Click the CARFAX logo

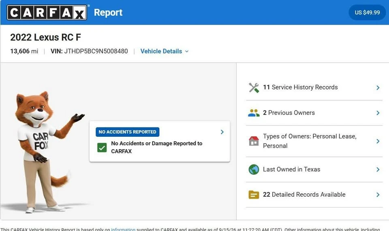tap(47, 13)
